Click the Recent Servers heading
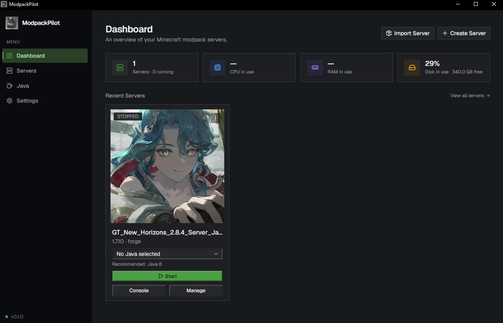This screenshot has width=503, height=323. click(x=125, y=96)
